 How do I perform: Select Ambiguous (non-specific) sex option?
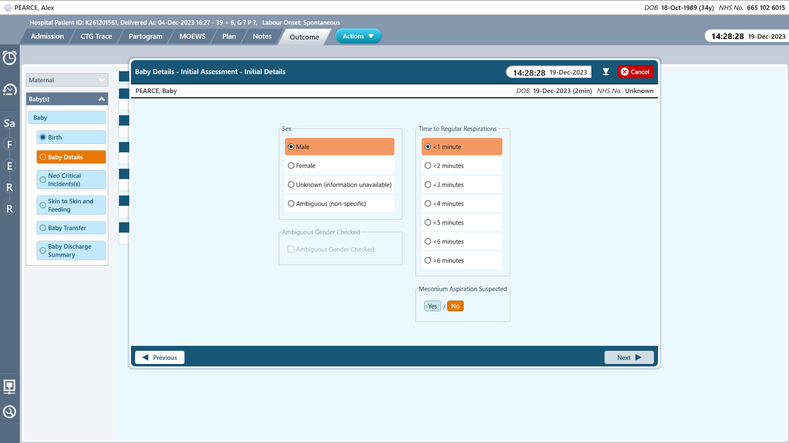[x=339, y=203]
